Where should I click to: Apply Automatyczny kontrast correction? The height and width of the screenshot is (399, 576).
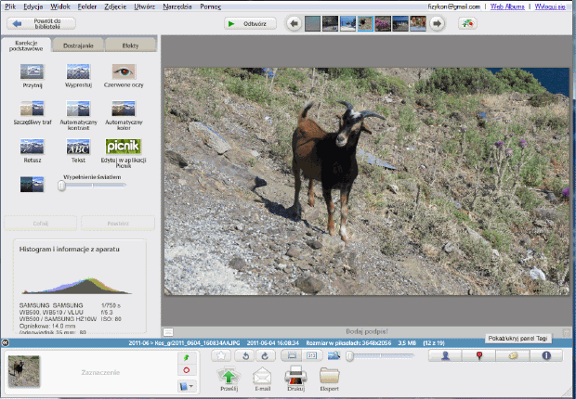[x=78, y=111]
